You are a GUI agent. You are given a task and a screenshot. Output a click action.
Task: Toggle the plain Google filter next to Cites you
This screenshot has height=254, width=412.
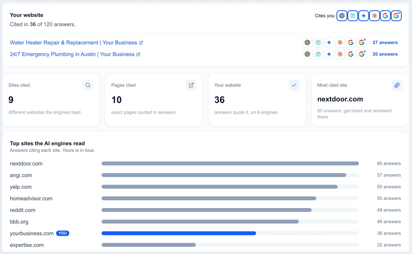(385, 16)
